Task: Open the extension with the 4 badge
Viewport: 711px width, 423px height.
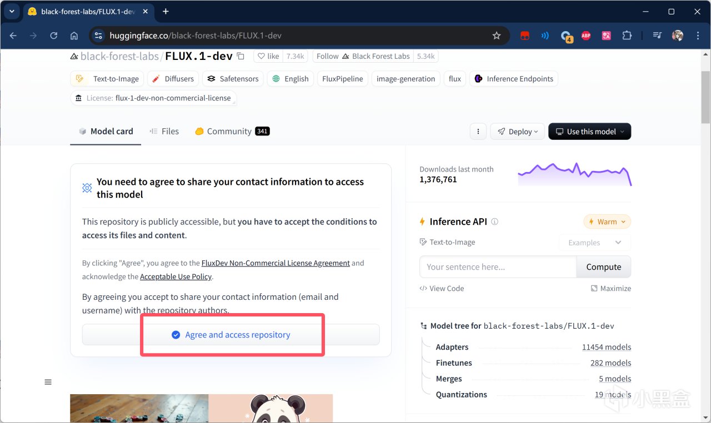Action: [x=566, y=36]
